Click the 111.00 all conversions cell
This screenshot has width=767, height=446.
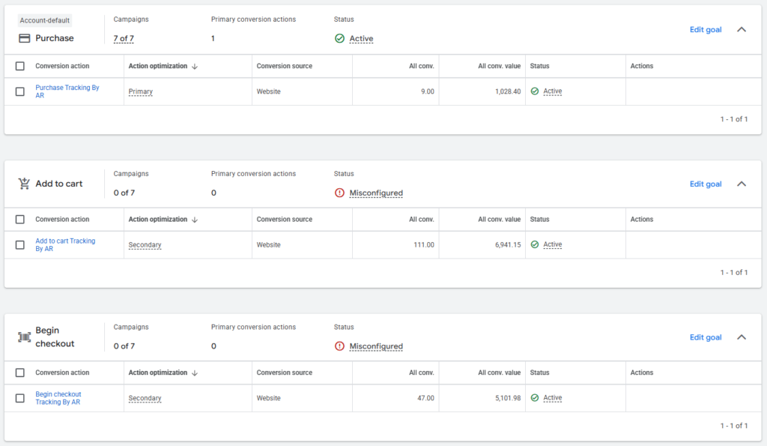click(x=424, y=245)
